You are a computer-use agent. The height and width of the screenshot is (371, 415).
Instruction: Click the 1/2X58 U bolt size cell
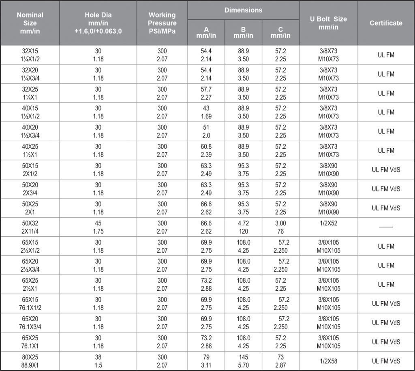(x=328, y=361)
